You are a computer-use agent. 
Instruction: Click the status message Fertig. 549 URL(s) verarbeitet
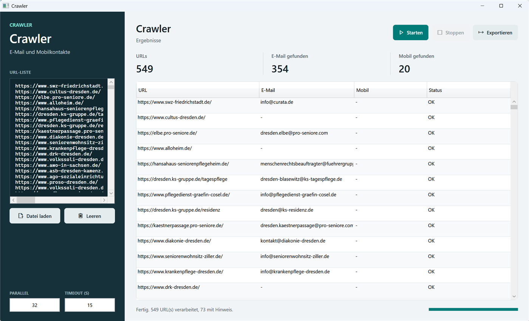click(184, 310)
